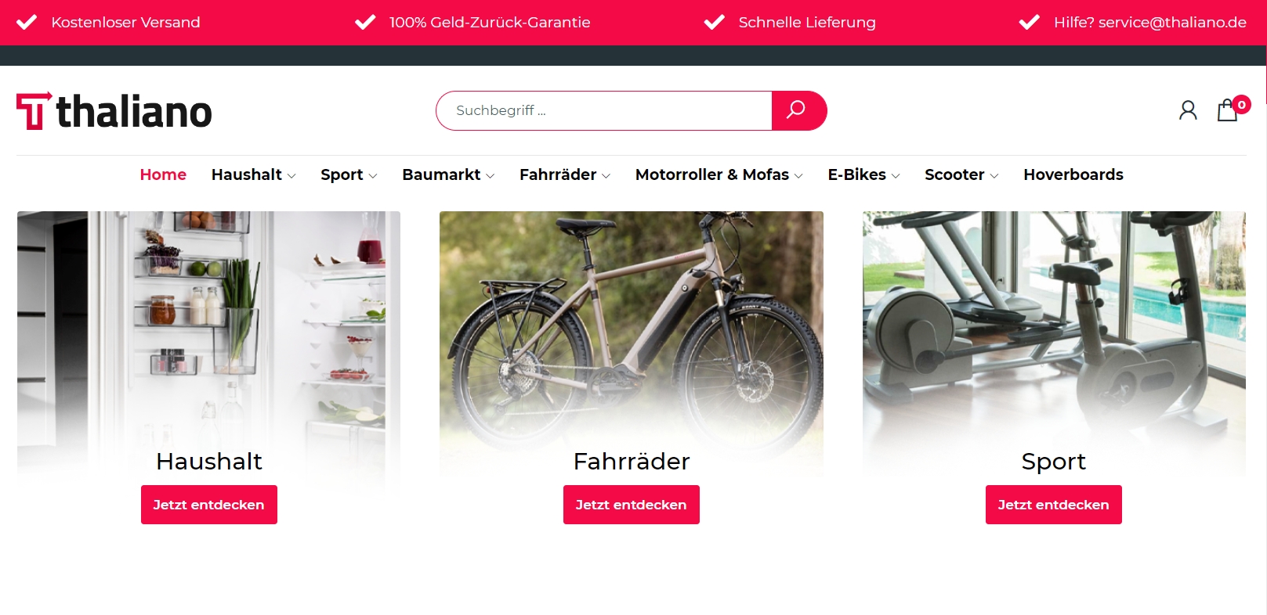This screenshot has width=1267, height=615.
Task: Click the checkmark beside 100% Geld-Zurück-Garantie
Action: [365, 22]
